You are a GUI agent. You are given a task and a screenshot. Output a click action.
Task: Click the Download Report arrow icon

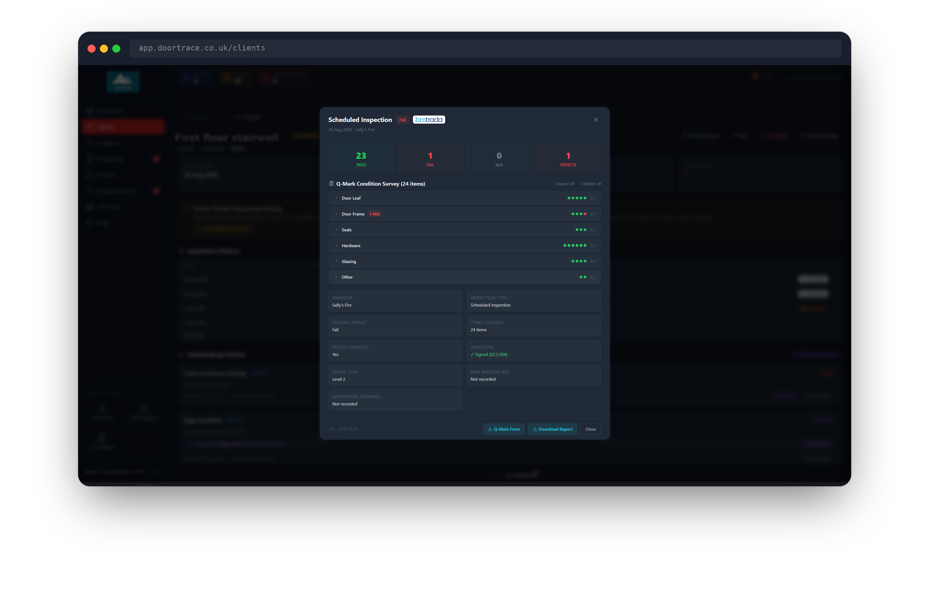click(x=535, y=429)
